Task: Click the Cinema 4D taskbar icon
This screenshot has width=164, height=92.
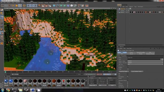Action: (33, 90)
